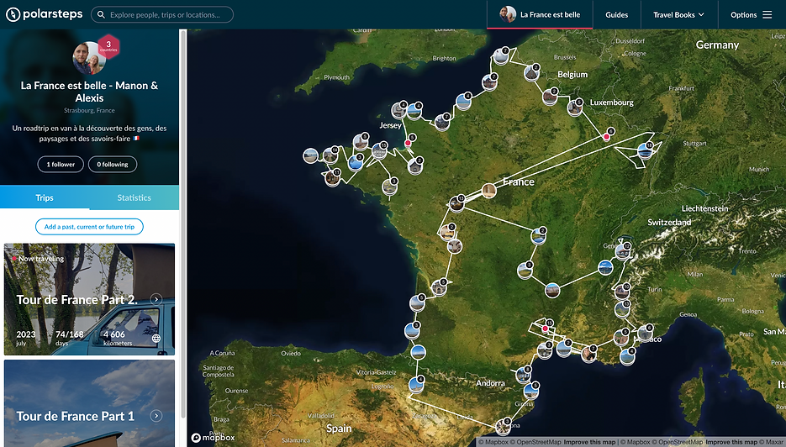786x447 pixels.
Task: Click the easternmost step marker near Stuttgart label
Action: 645,151
